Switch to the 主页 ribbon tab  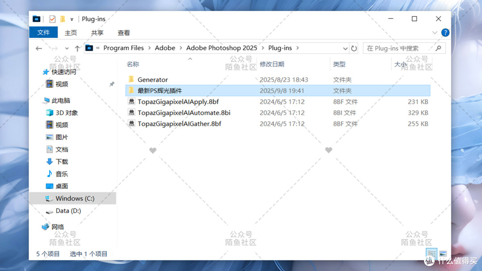coord(71,33)
